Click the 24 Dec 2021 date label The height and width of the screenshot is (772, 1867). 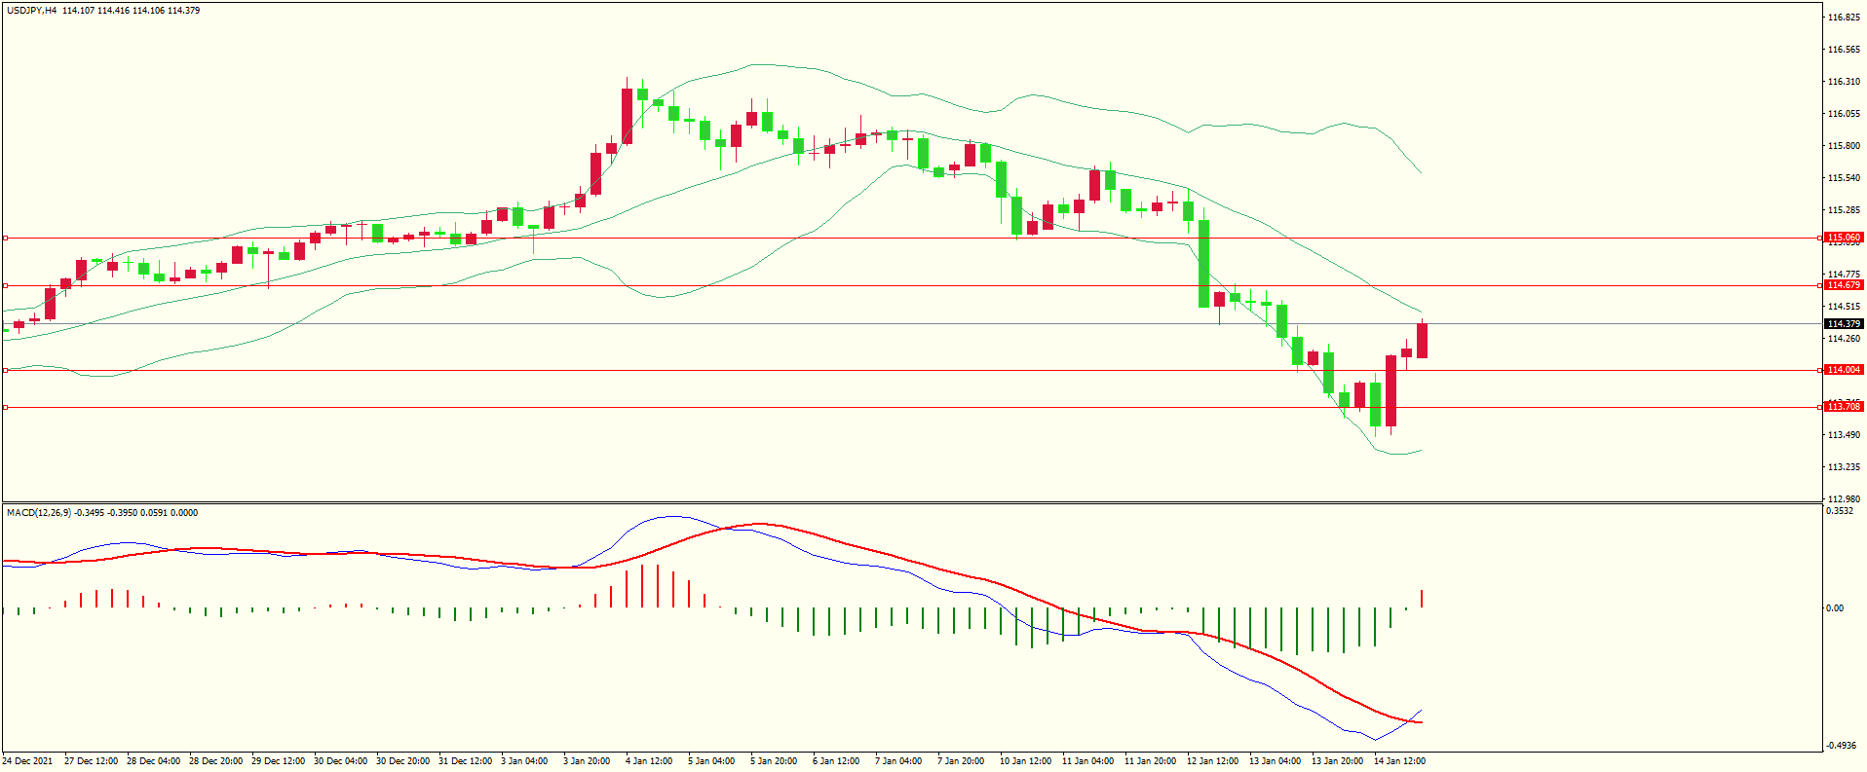28,761
